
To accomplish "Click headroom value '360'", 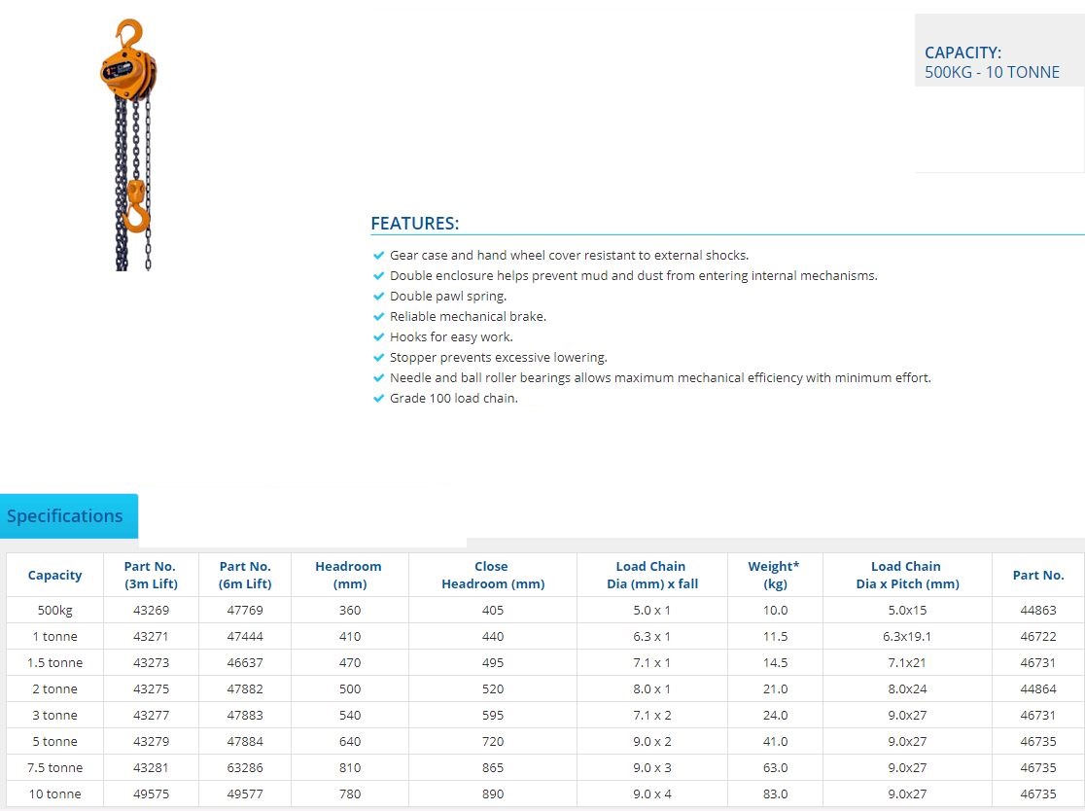I will (x=350, y=611).
